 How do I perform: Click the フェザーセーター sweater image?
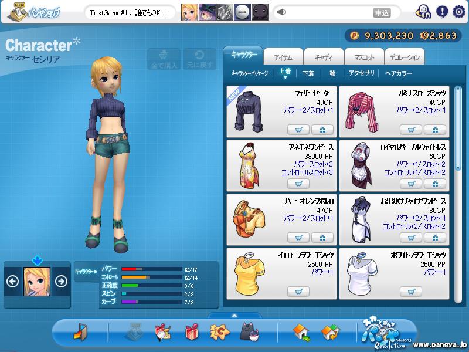tap(248, 111)
